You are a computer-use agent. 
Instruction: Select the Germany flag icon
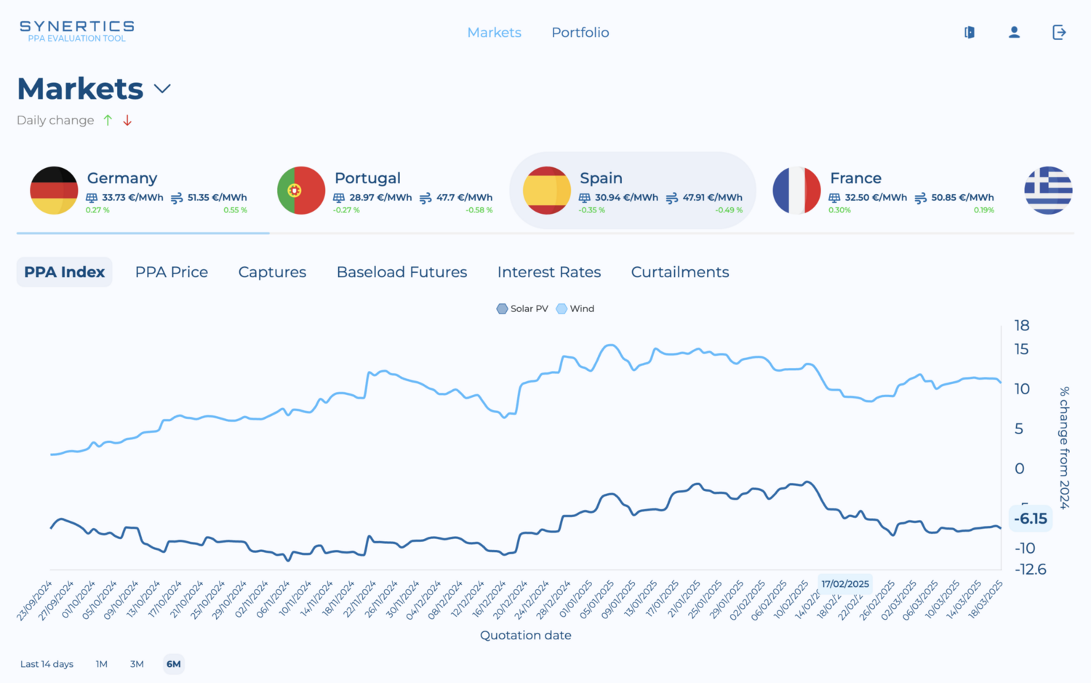tap(54, 191)
